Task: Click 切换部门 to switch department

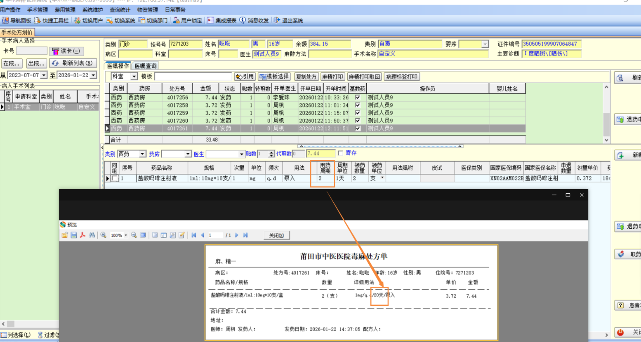Action: pos(153,20)
